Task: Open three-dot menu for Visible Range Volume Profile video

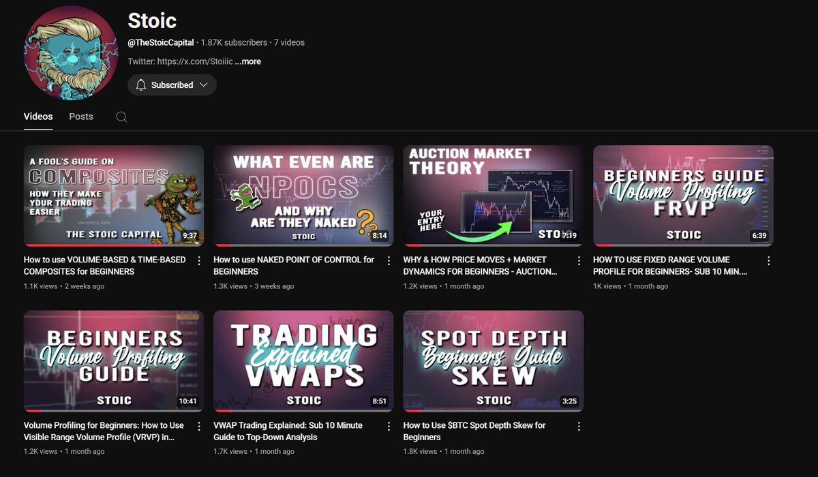Action: point(199,426)
